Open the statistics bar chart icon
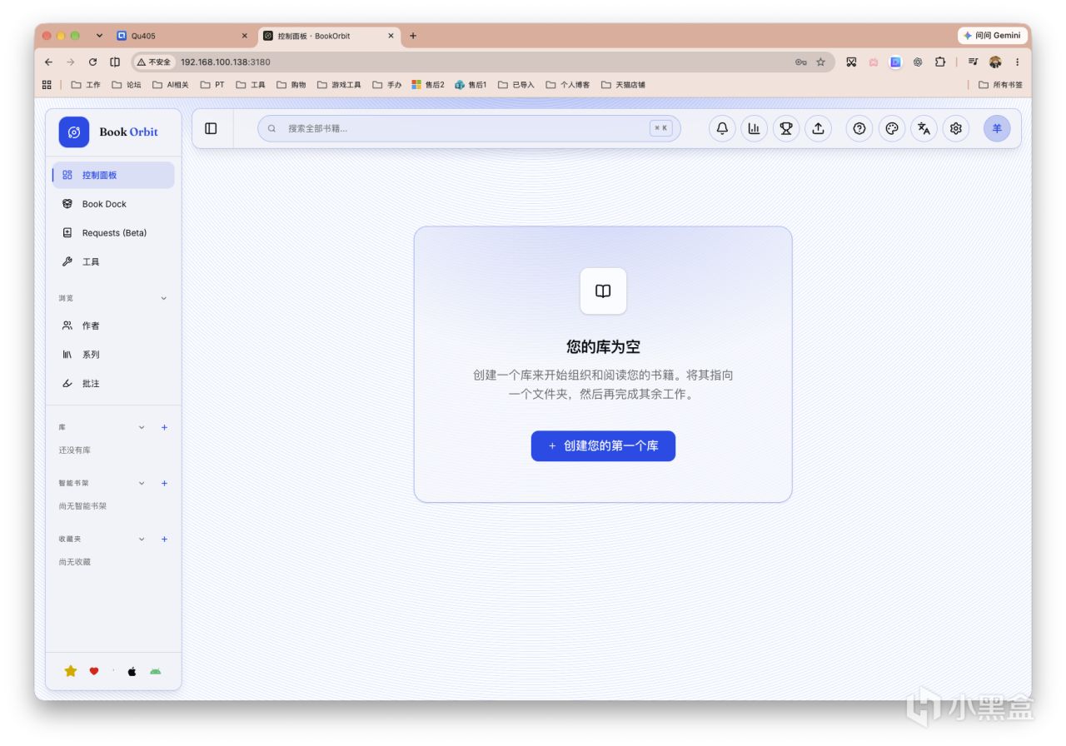The height and width of the screenshot is (746, 1066). 754,128
